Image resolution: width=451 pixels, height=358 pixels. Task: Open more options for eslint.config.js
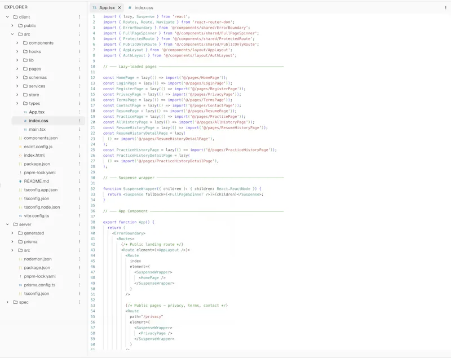79,147
